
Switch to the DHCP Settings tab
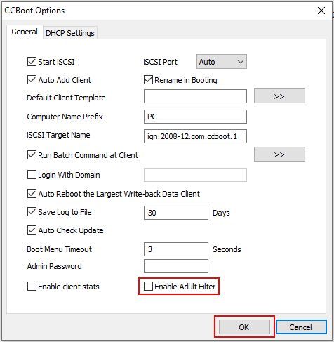coord(70,33)
